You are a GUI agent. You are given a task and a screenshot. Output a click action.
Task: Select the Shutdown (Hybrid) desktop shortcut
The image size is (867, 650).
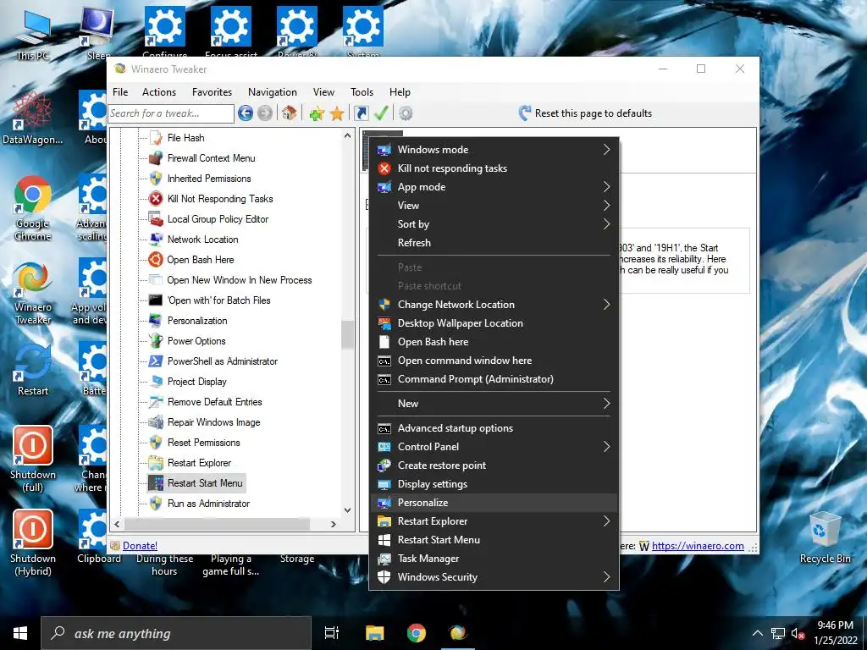pos(33,543)
